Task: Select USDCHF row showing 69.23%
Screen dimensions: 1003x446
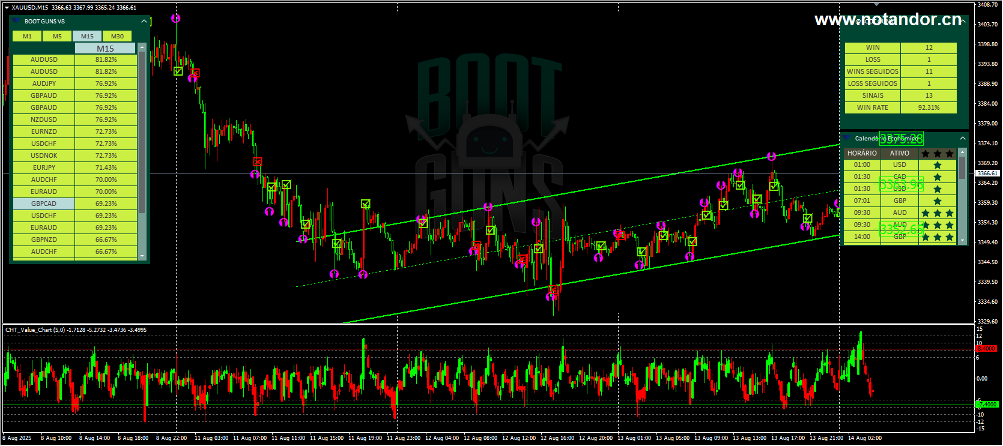Action: pos(75,215)
